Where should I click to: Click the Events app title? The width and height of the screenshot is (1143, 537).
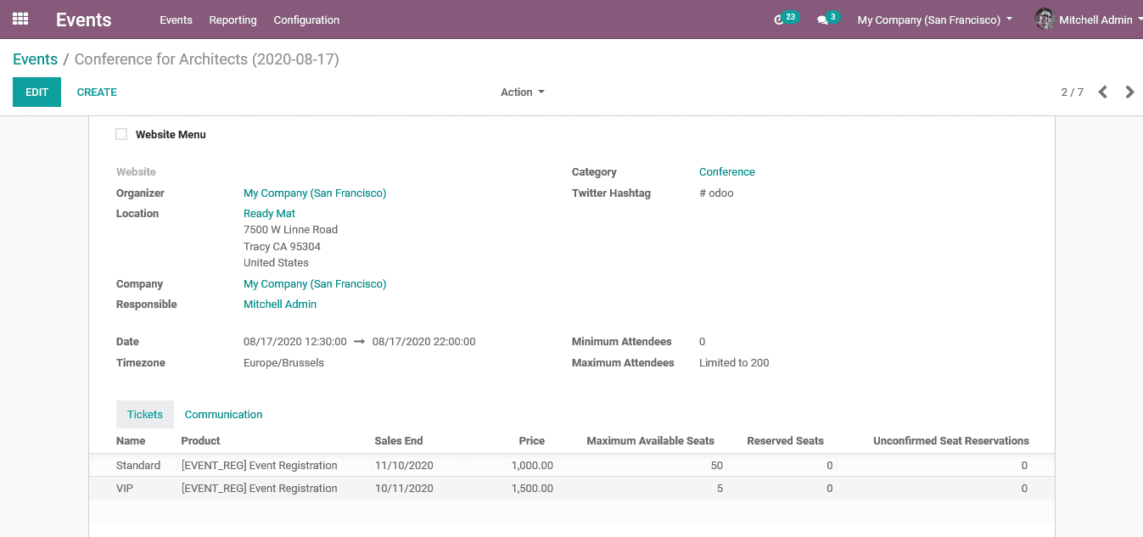pos(83,20)
